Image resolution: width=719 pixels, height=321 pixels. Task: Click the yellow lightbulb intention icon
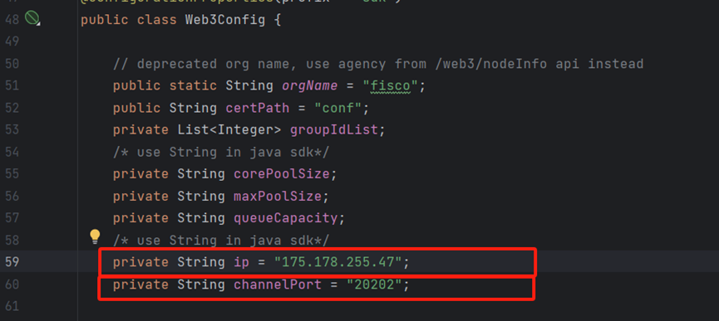click(x=95, y=236)
